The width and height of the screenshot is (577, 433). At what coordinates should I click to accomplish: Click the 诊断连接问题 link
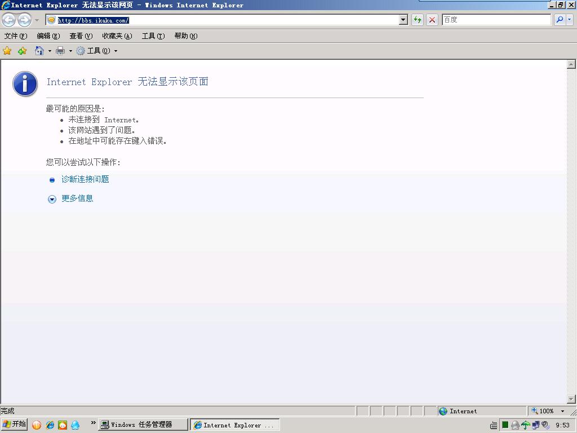click(85, 179)
